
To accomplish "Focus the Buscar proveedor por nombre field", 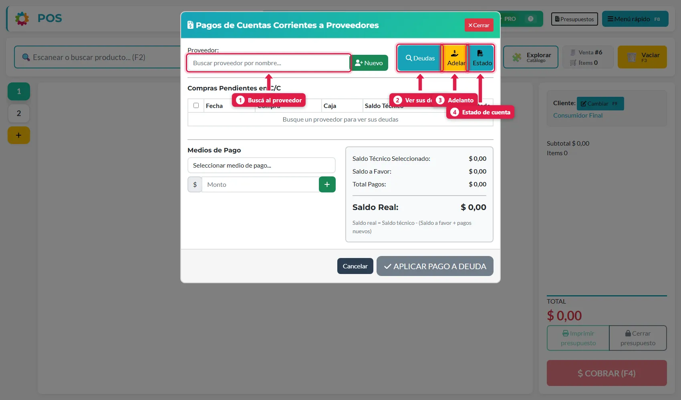I will tap(268, 63).
